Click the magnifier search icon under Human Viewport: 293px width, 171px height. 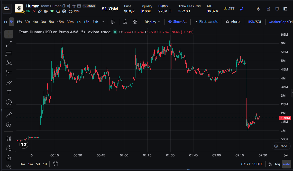pyautogui.click(x=58, y=11)
